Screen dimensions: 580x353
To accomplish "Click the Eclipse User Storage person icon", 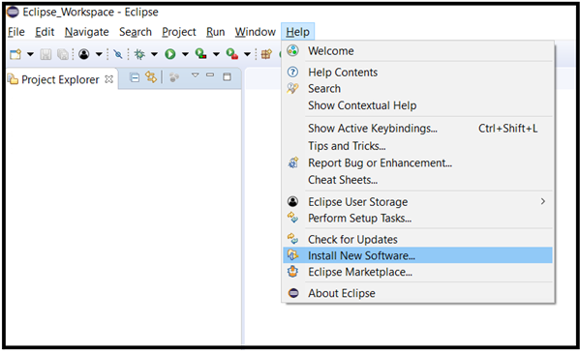I will (292, 201).
